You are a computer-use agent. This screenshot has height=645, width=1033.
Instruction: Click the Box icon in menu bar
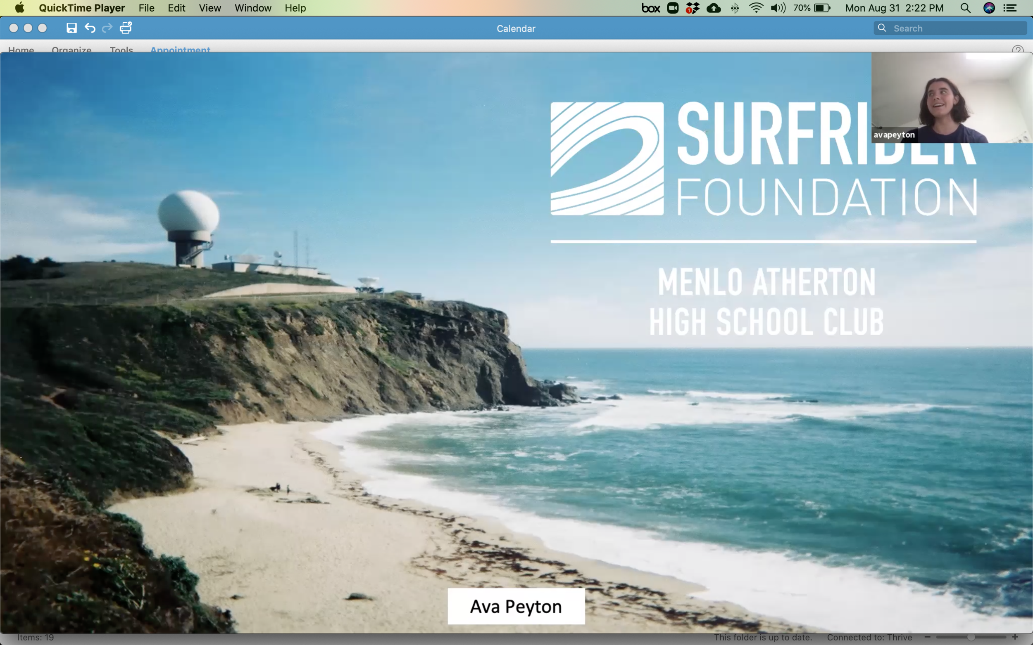[x=651, y=8]
